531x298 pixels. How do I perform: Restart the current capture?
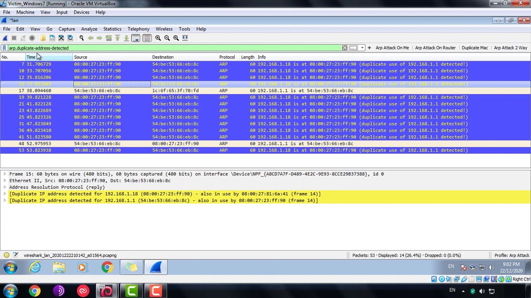[x=23, y=38]
